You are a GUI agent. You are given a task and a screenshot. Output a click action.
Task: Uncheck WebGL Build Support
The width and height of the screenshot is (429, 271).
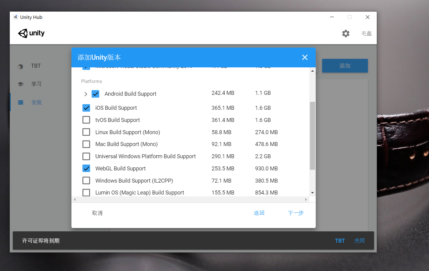(86, 168)
